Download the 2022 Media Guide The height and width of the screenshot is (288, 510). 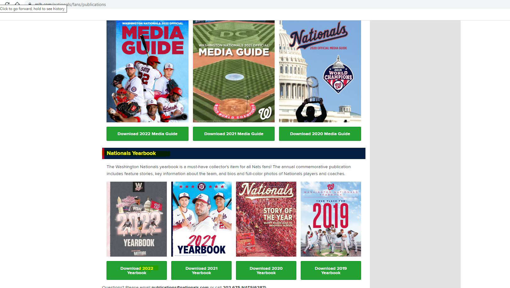coord(147,134)
